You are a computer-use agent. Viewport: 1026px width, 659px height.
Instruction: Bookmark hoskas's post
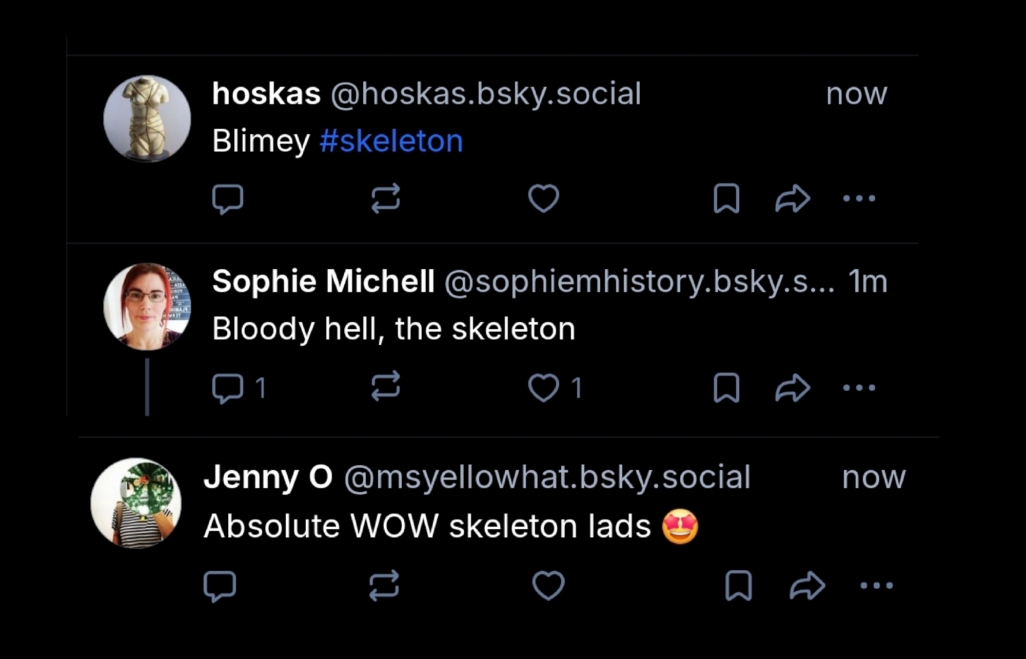click(x=726, y=198)
